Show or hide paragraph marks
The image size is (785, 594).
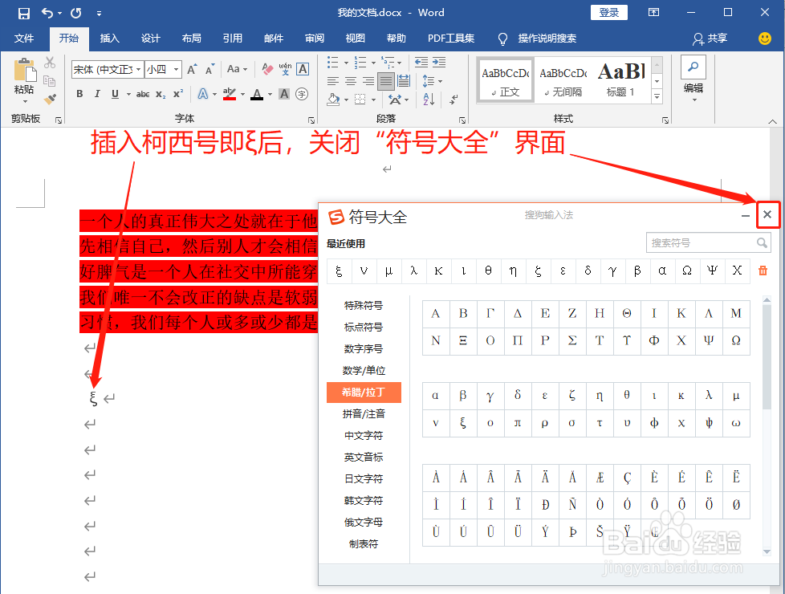coord(454,100)
